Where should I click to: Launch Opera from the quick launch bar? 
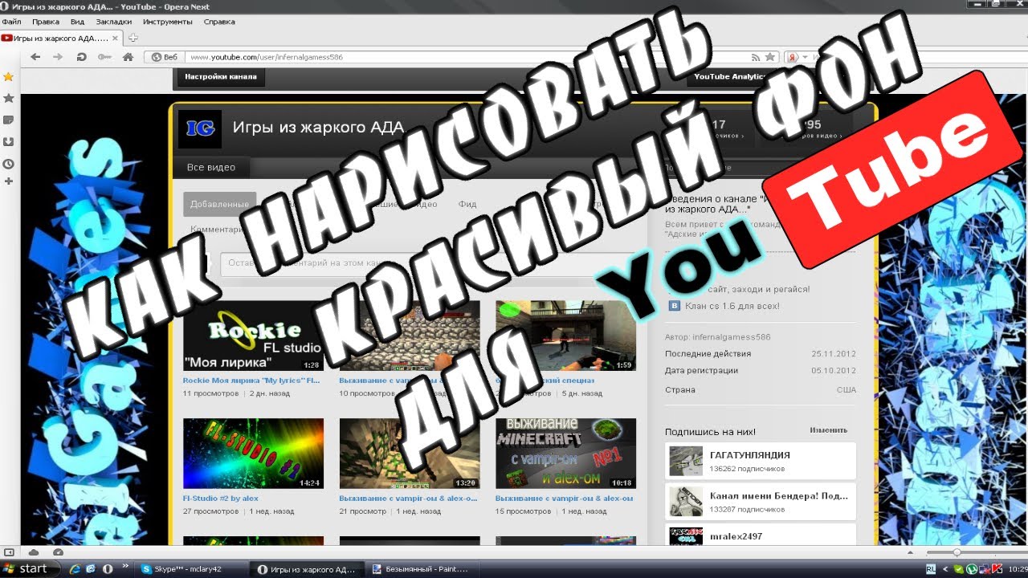(108, 568)
